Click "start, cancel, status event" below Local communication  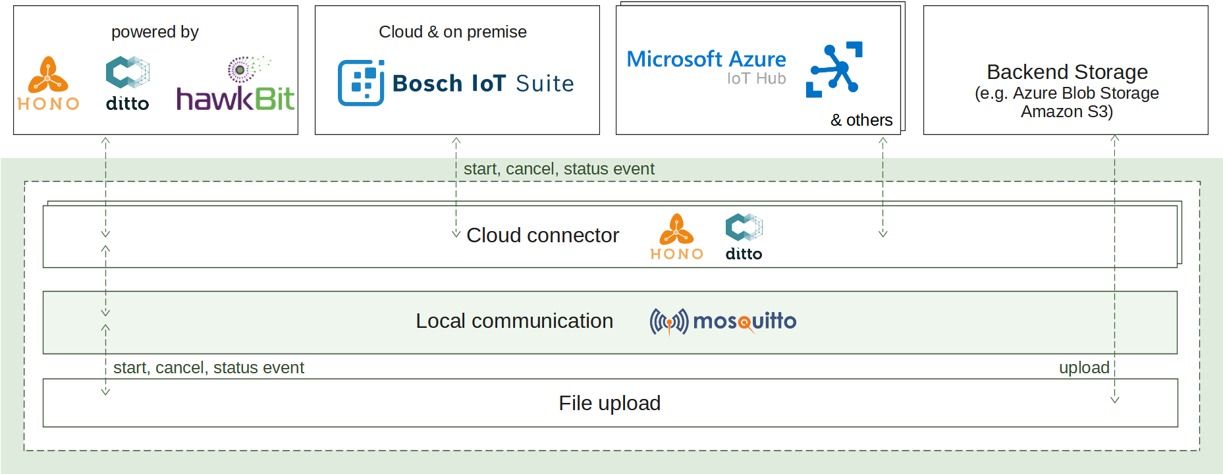[209, 367]
